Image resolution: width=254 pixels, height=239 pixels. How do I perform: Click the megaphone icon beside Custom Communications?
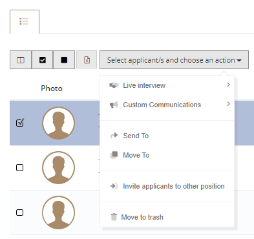pos(114,105)
